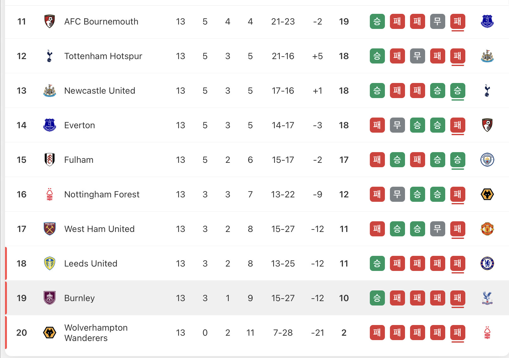Open the Nottingham Forest team link

[x=102, y=194]
